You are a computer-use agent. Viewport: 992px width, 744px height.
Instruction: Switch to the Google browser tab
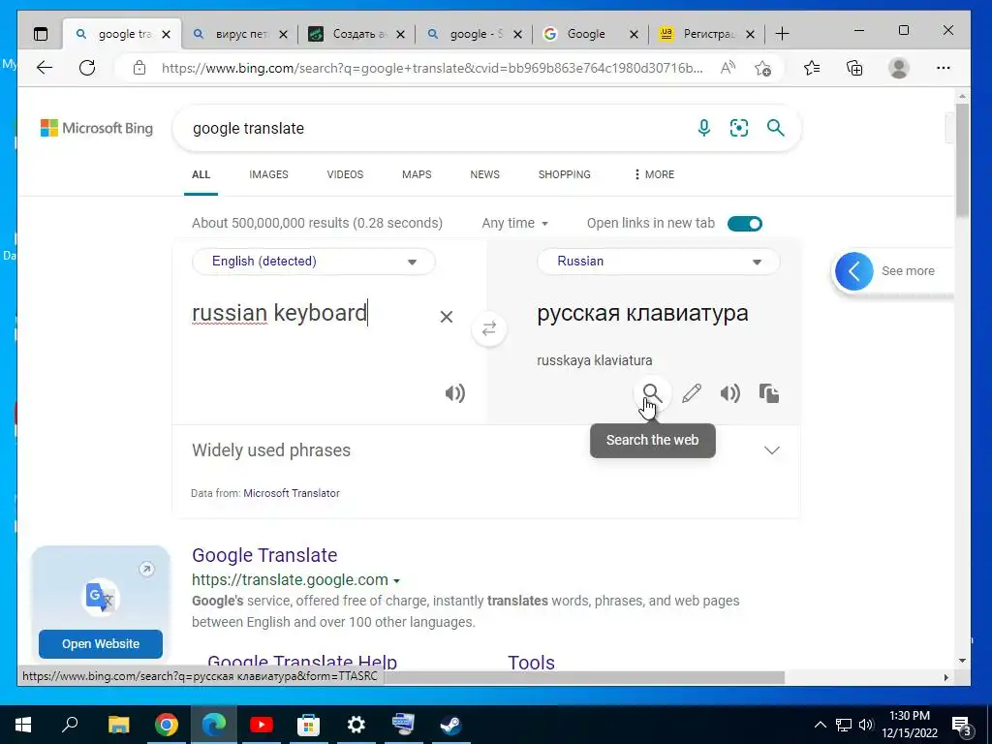click(585, 34)
